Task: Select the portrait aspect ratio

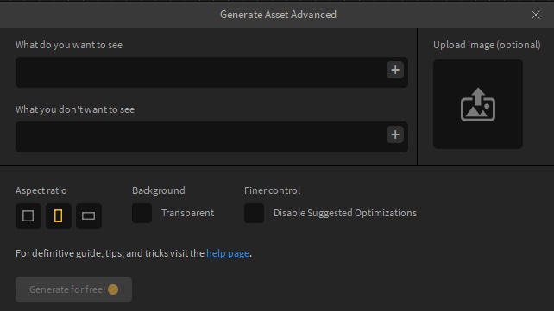Action: point(59,215)
